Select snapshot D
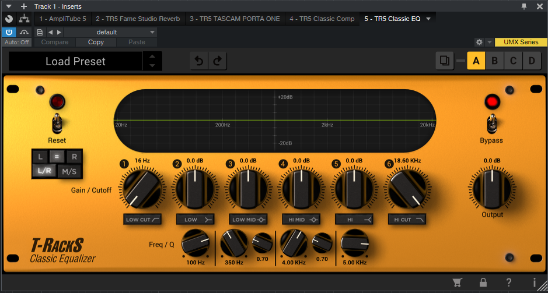 532,61
